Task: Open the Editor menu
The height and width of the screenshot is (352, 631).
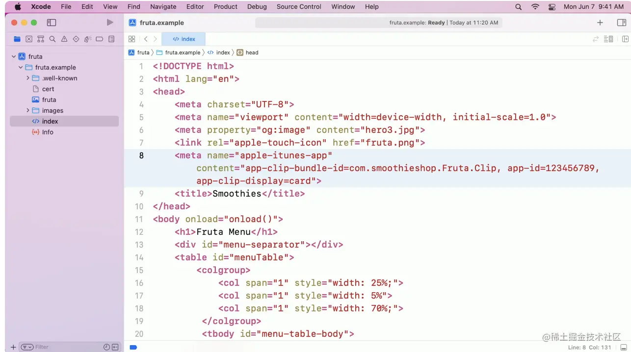Action: coord(195,7)
